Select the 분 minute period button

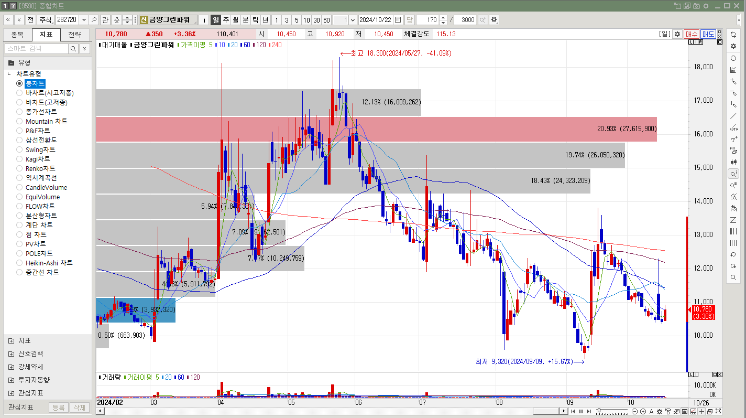[x=246, y=20]
